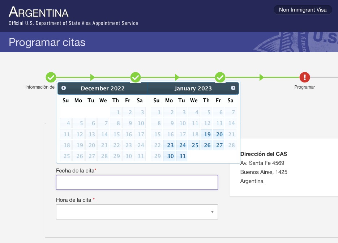Pick January 23 as appointment date
The height and width of the screenshot is (243, 338).
[x=170, y=145]
